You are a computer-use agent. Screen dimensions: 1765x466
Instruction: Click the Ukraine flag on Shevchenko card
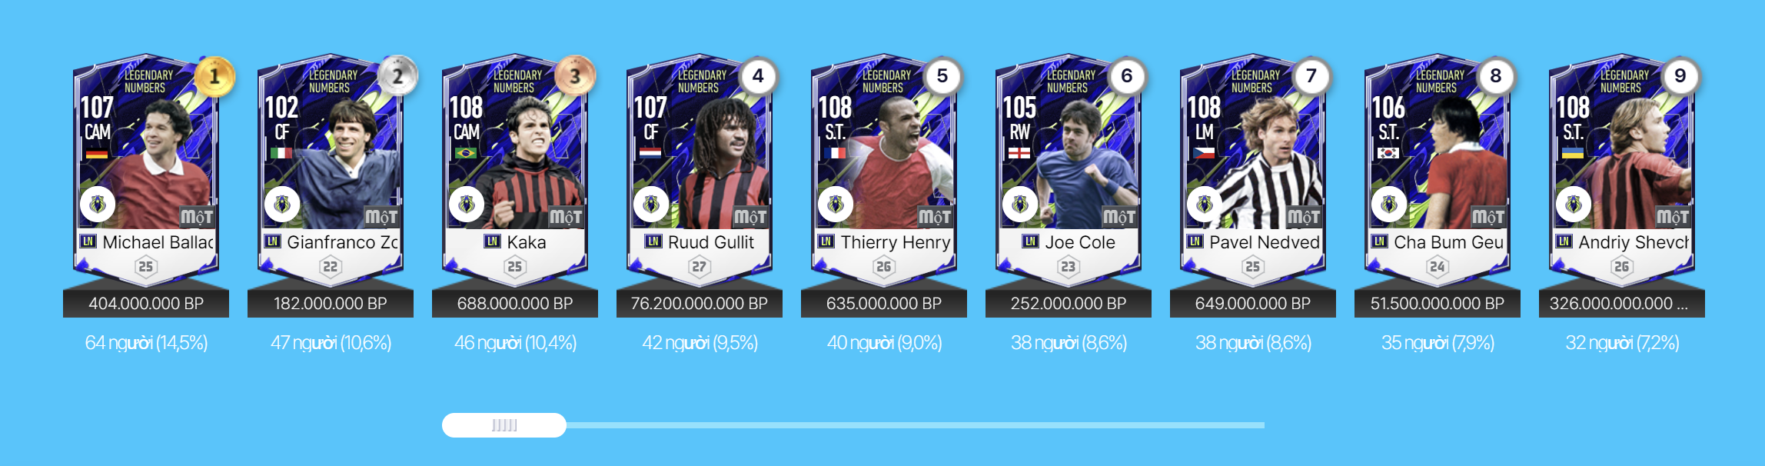coord(1573,153)
